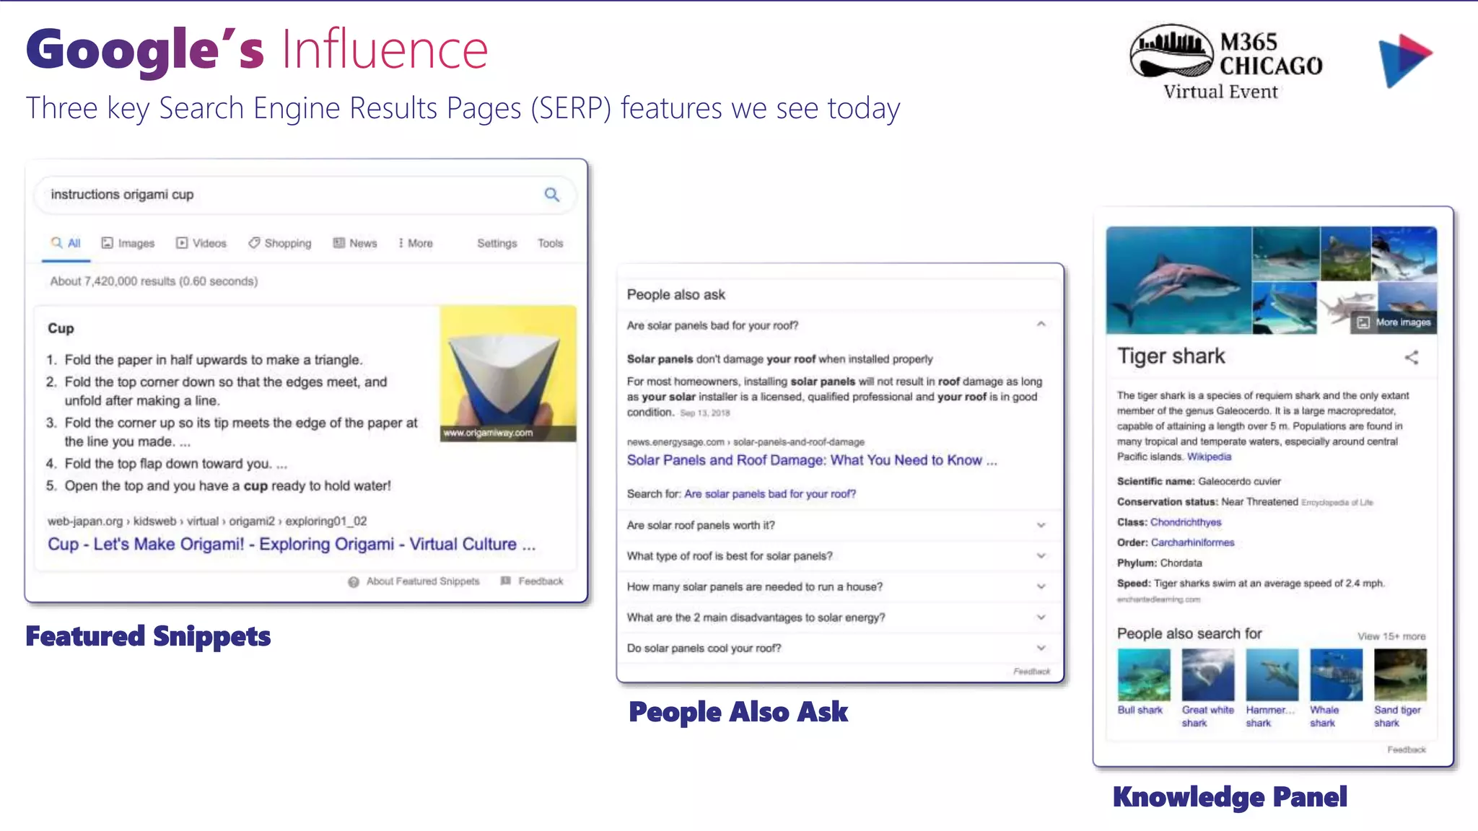Open the Wikipedia link in shark description

[x=1210, y=457]
